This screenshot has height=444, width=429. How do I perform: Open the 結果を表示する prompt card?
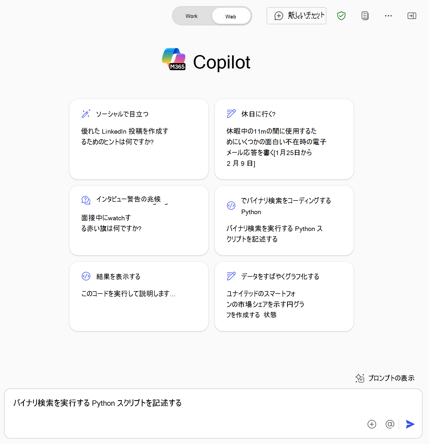(x=139, y=296)
